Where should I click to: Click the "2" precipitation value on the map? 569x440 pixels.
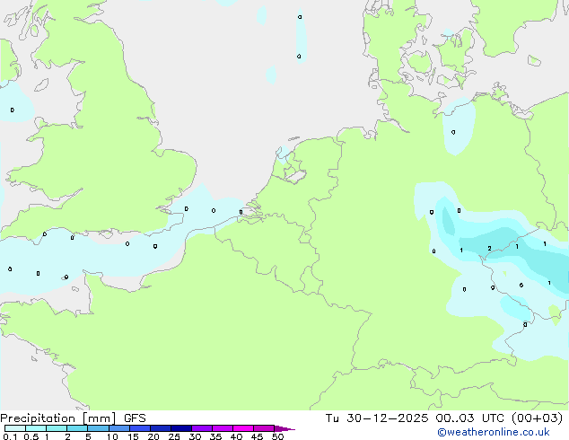pyautogui.click(x=489, y=249)
